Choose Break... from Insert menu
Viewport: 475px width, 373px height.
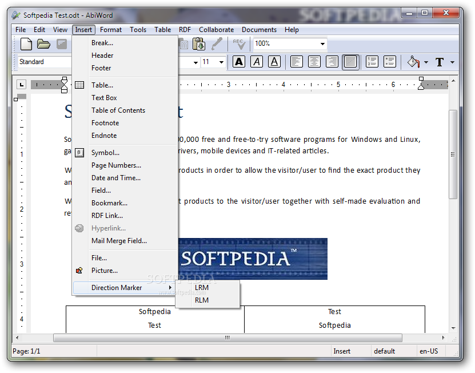point(125,43)
